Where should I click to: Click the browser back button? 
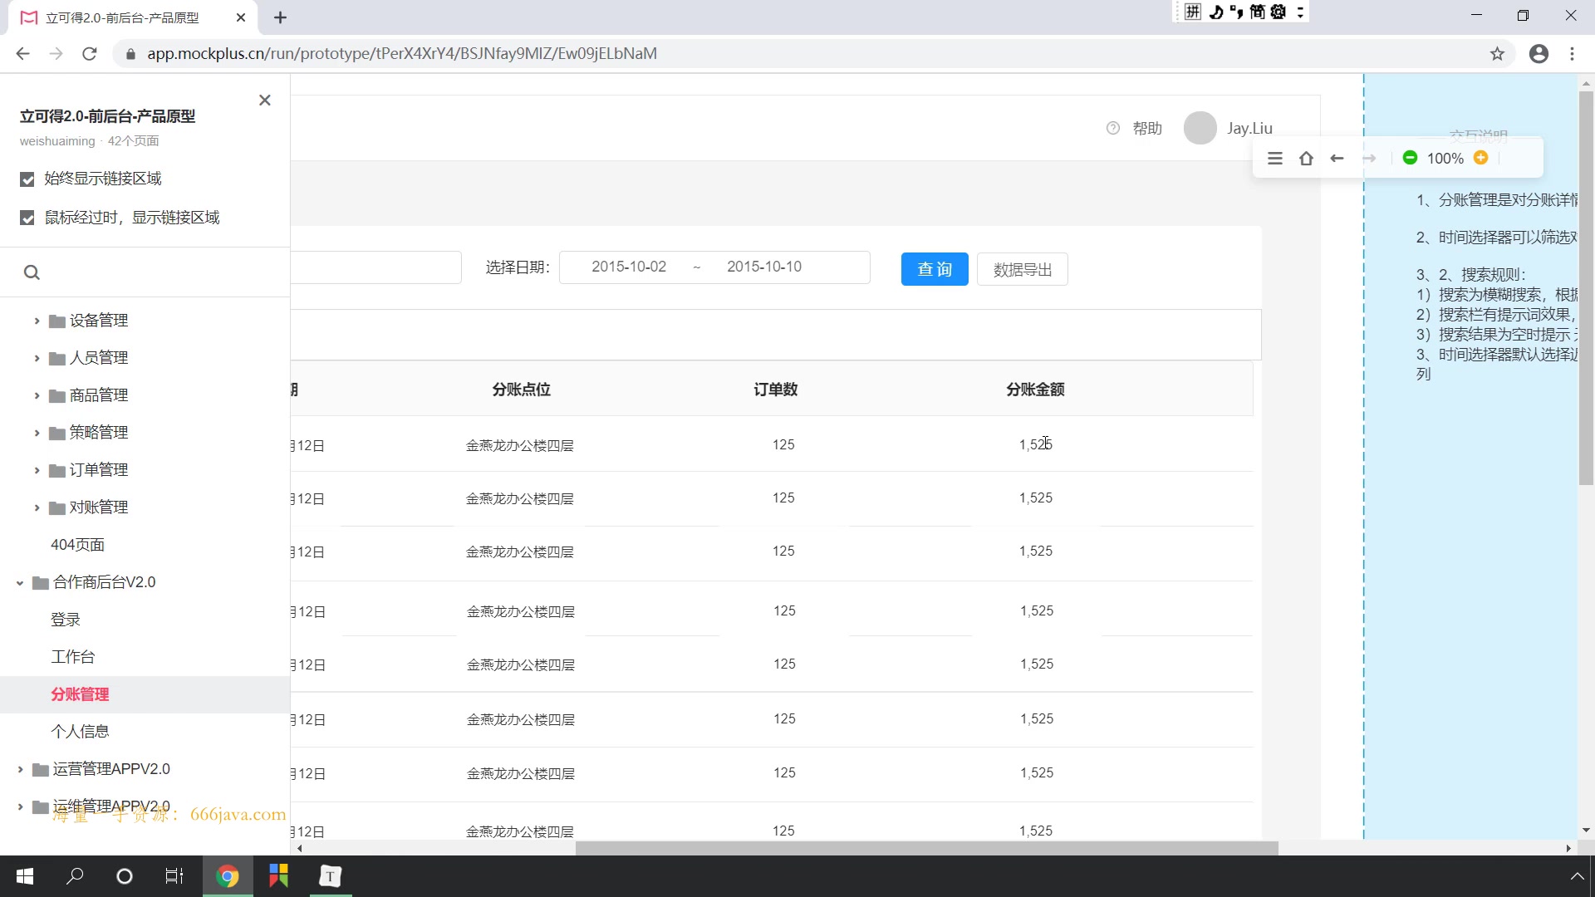tap(22, 54)
